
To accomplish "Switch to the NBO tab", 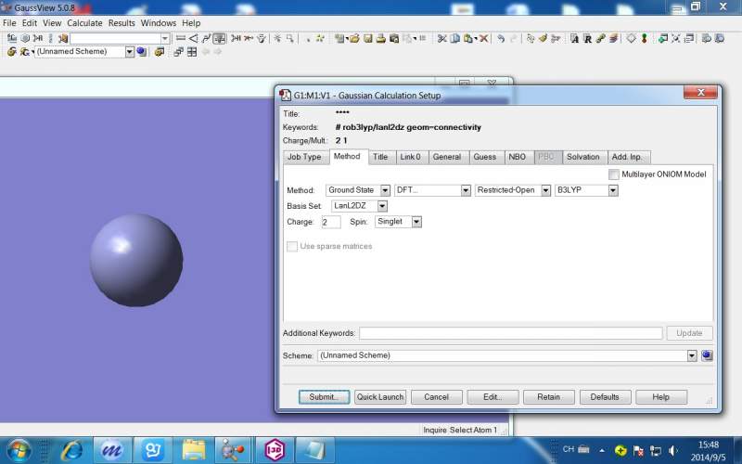I will tap(518, 157).
